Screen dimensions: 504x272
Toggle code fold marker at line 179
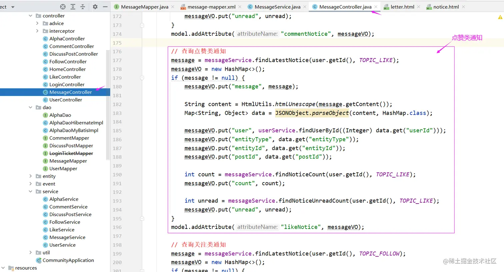tap(142, 78)
